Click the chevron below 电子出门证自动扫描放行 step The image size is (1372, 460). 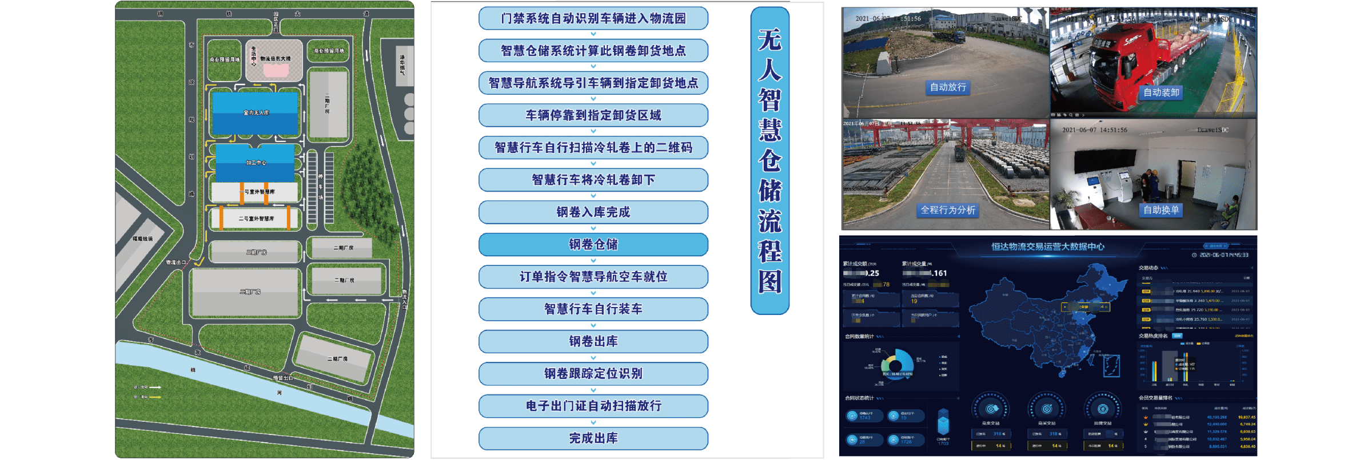593,422
